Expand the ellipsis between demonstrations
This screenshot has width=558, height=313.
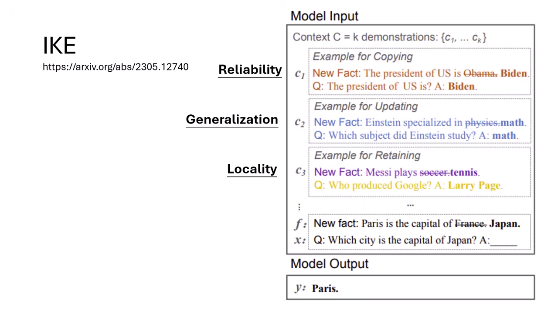click(410, 204)
